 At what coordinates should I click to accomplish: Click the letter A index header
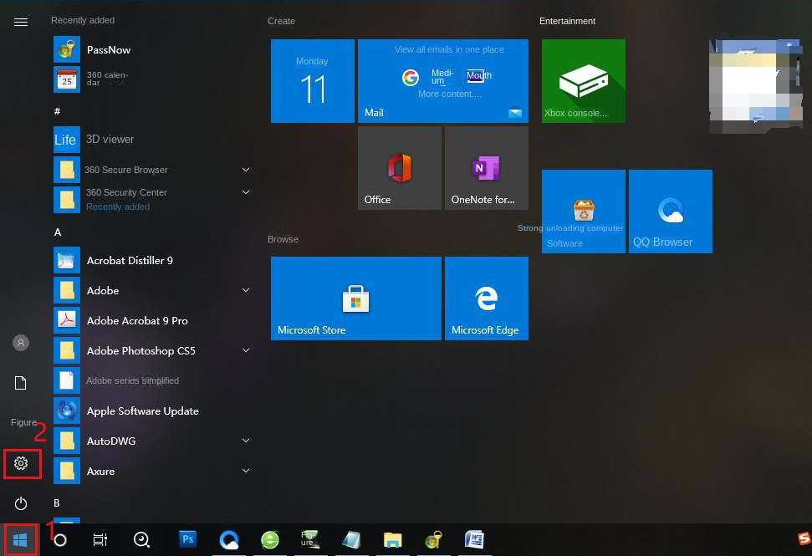(58, 232)
